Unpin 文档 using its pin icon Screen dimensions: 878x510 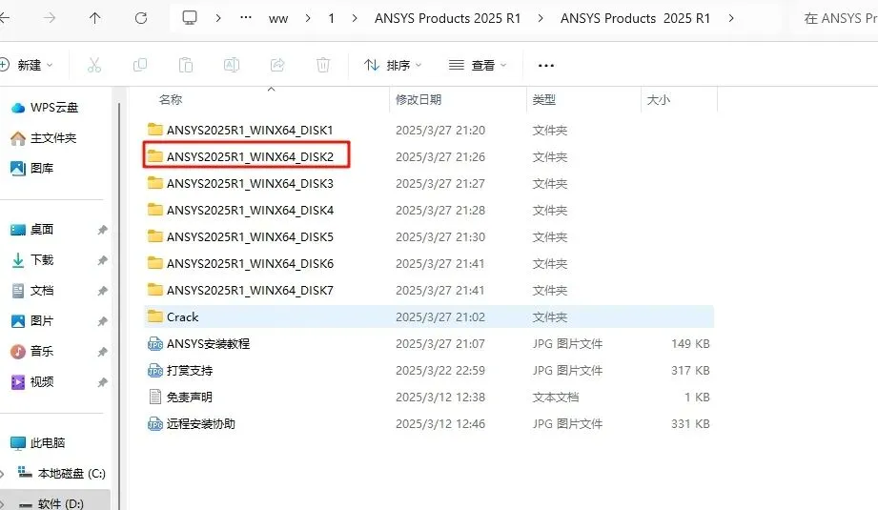pos(102,291)
